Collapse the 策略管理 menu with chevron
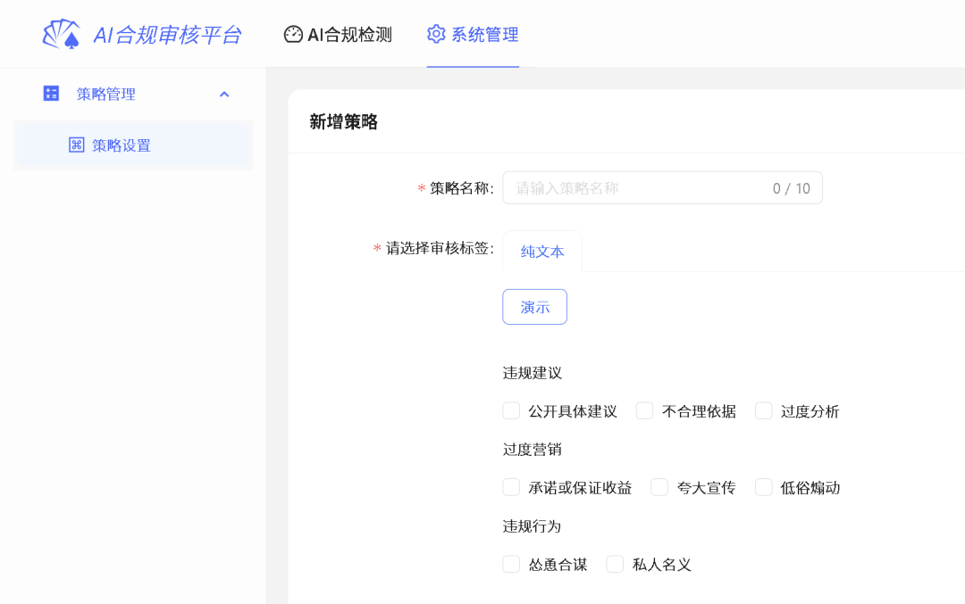The width and height of the screenshot is (965, 604). coord(224,94)
